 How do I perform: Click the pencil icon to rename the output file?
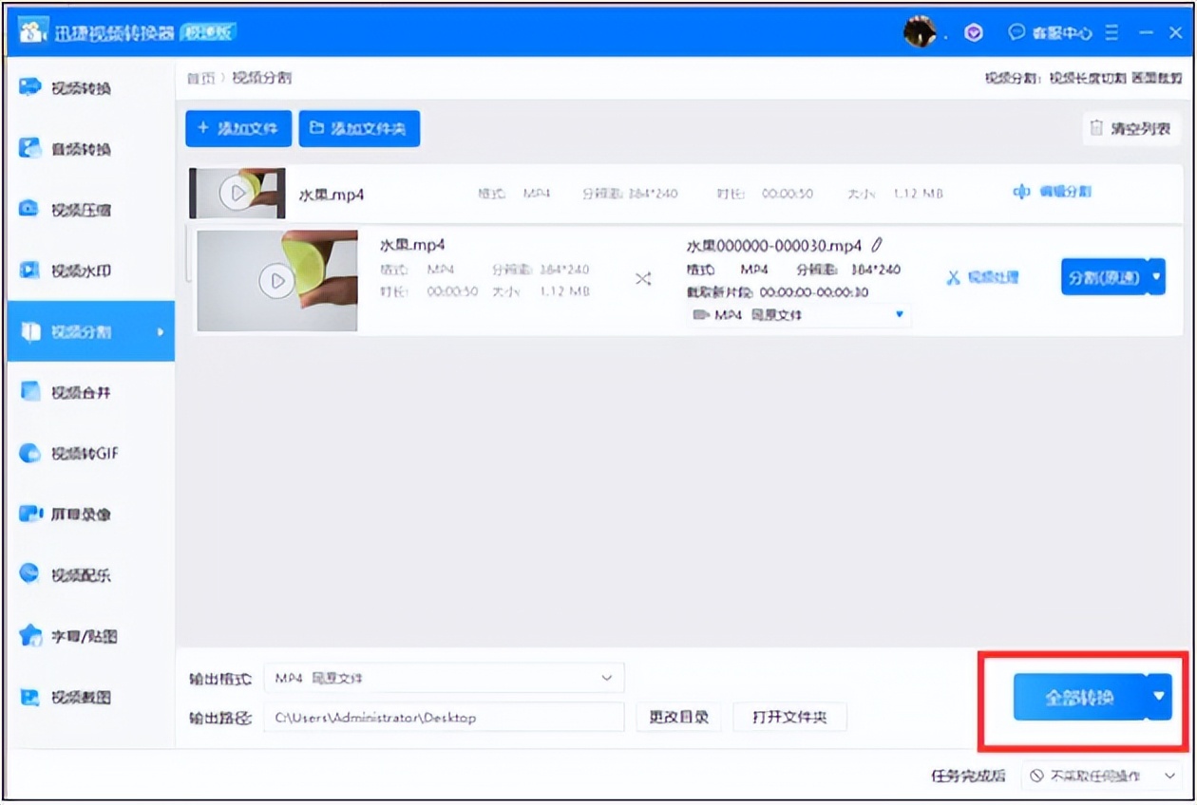(878, 244)
